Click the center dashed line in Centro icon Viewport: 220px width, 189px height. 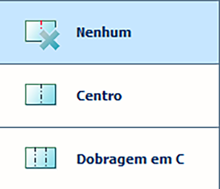[41, 94]
